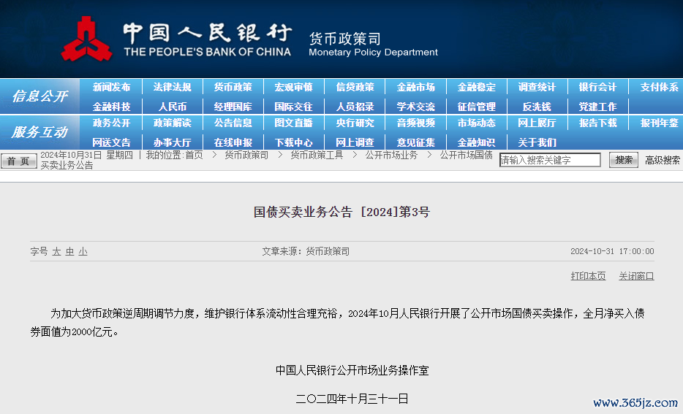
Task: Open 金融市场 menu item
Action: [x=415, y=88]
